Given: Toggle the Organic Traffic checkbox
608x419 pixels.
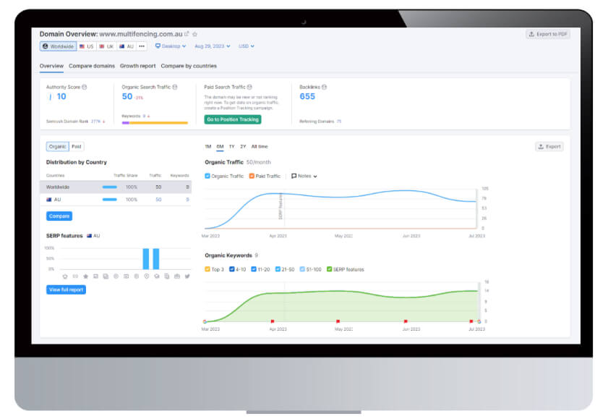Looking at the screenshot, I should click(x=207, y=176).
